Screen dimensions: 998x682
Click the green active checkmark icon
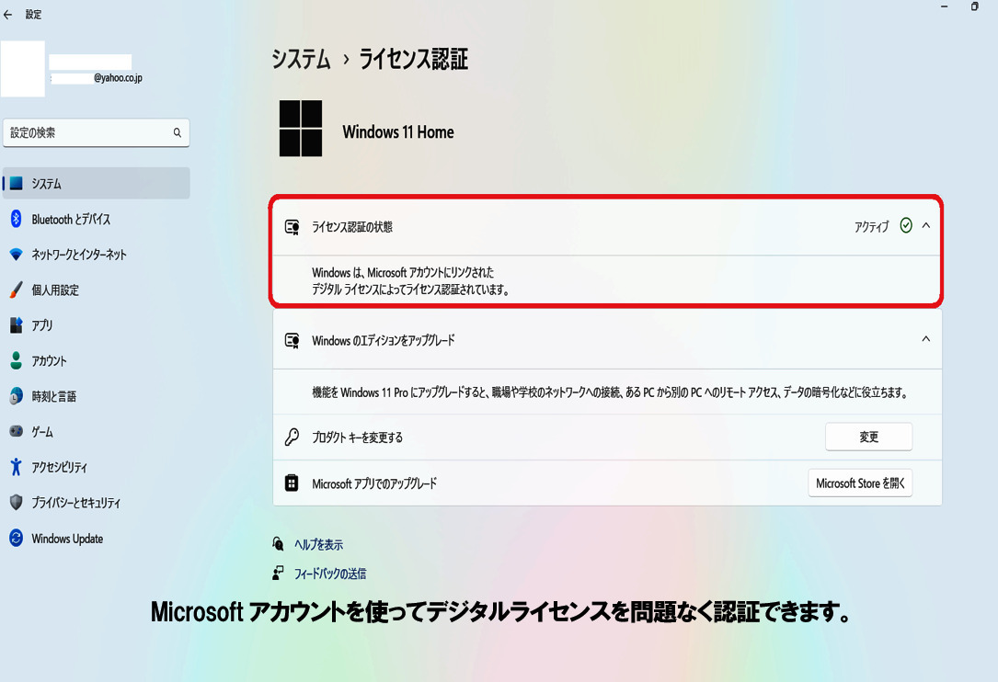[906, 225]
